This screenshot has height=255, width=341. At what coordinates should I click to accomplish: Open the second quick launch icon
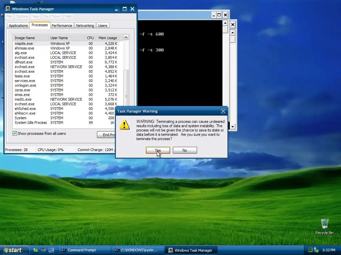tap(44, 250)
